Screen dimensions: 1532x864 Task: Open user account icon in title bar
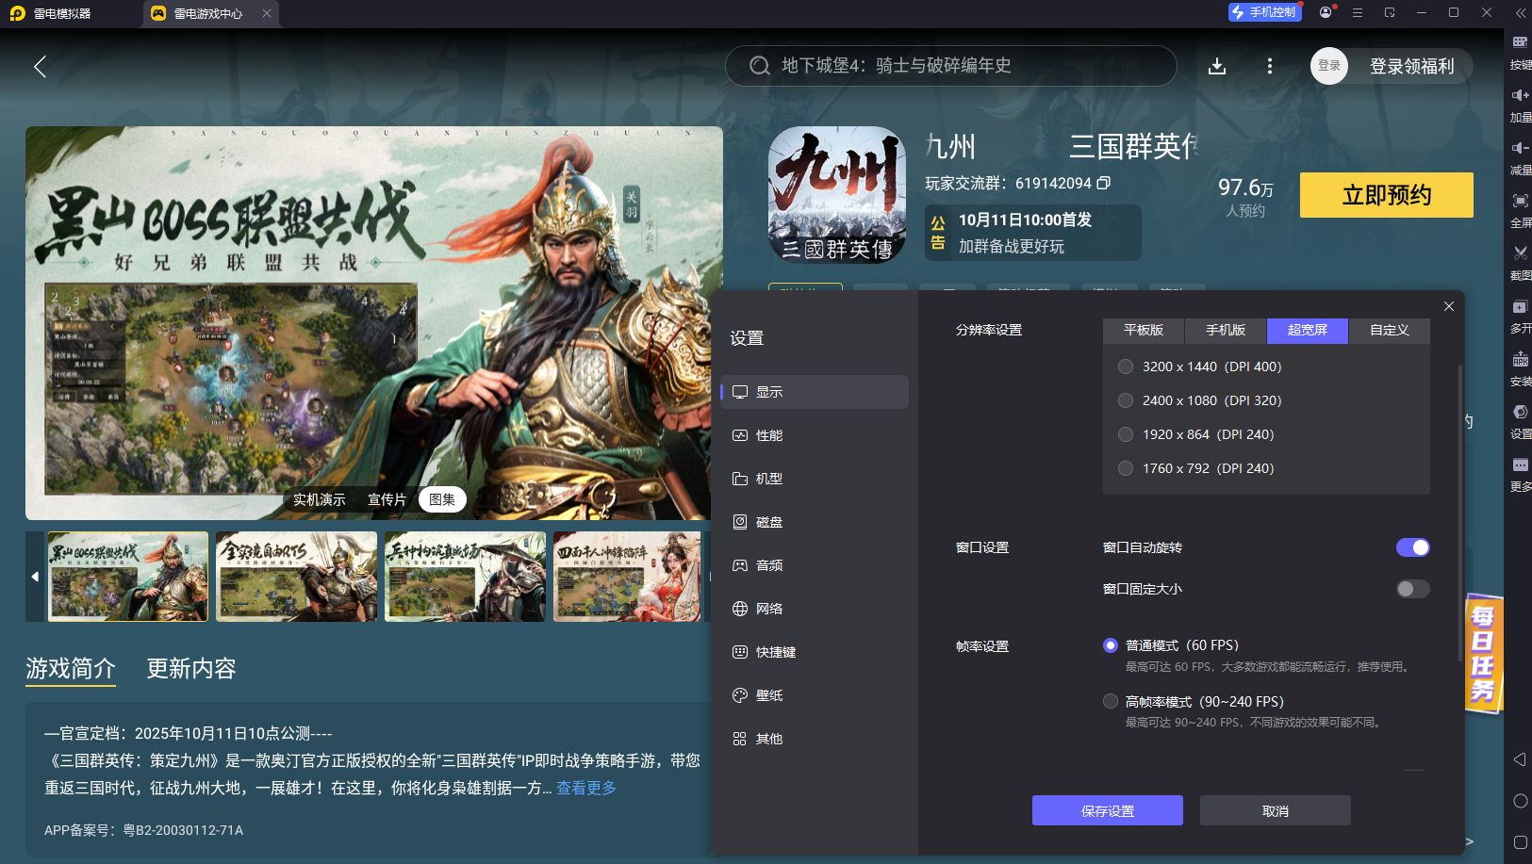click(x=1326, y=12)
